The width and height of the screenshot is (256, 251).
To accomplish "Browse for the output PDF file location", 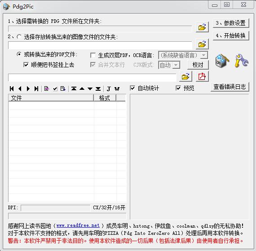I will pyautogui.click(x=185, y=76).
